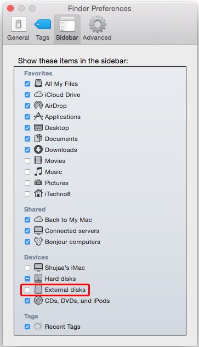Click the AirDrop radar icon

(x=38, y=106)
